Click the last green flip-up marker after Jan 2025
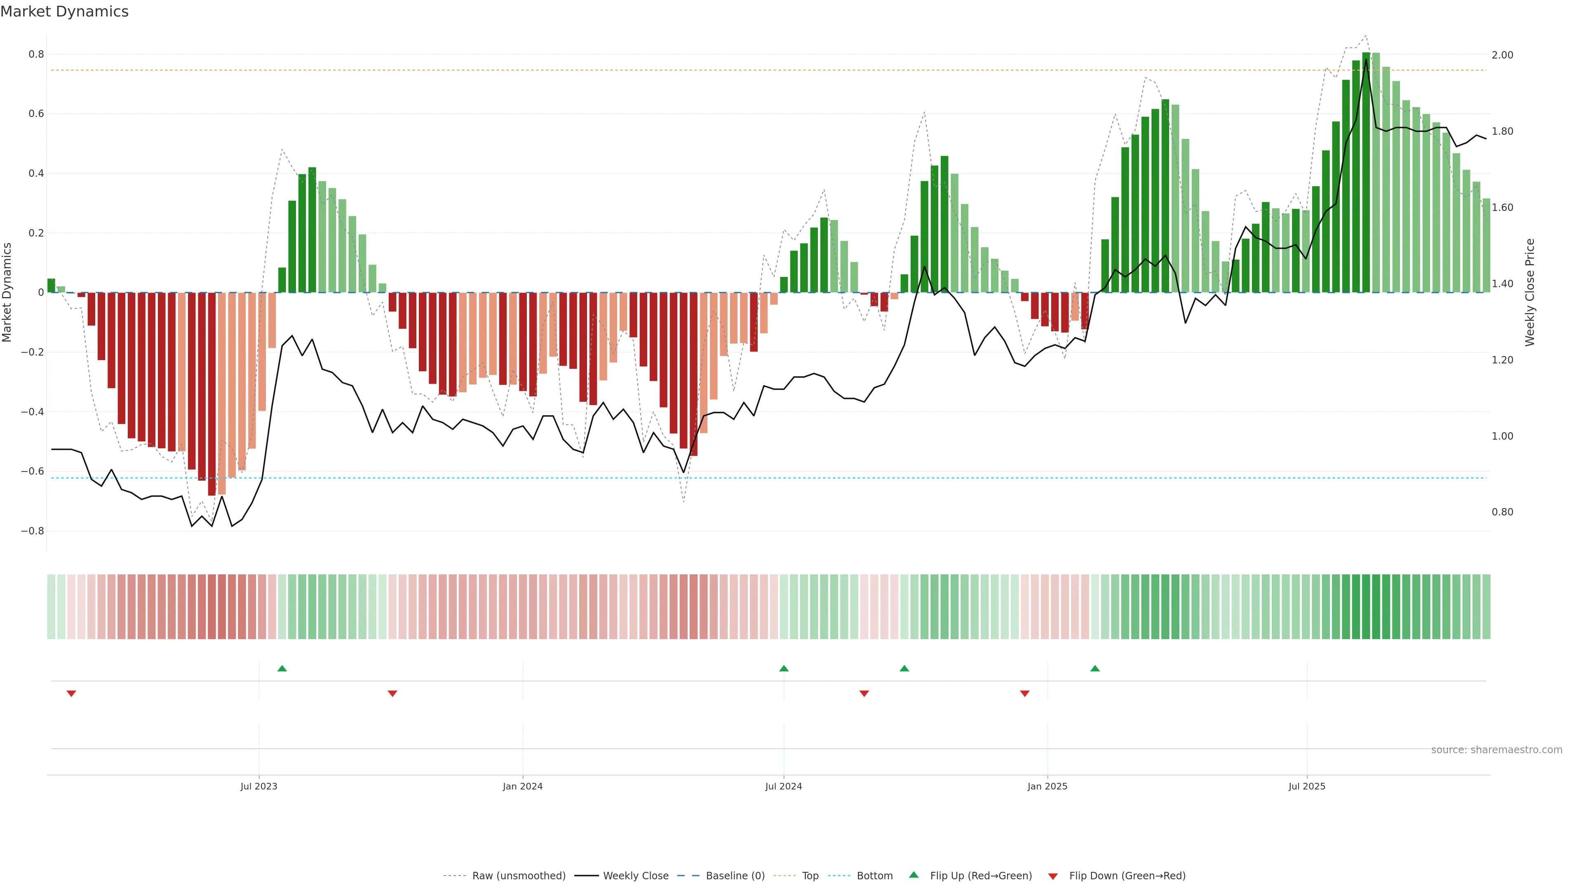The height and width of the screenshot is (890, 1583). point(1095,668)
